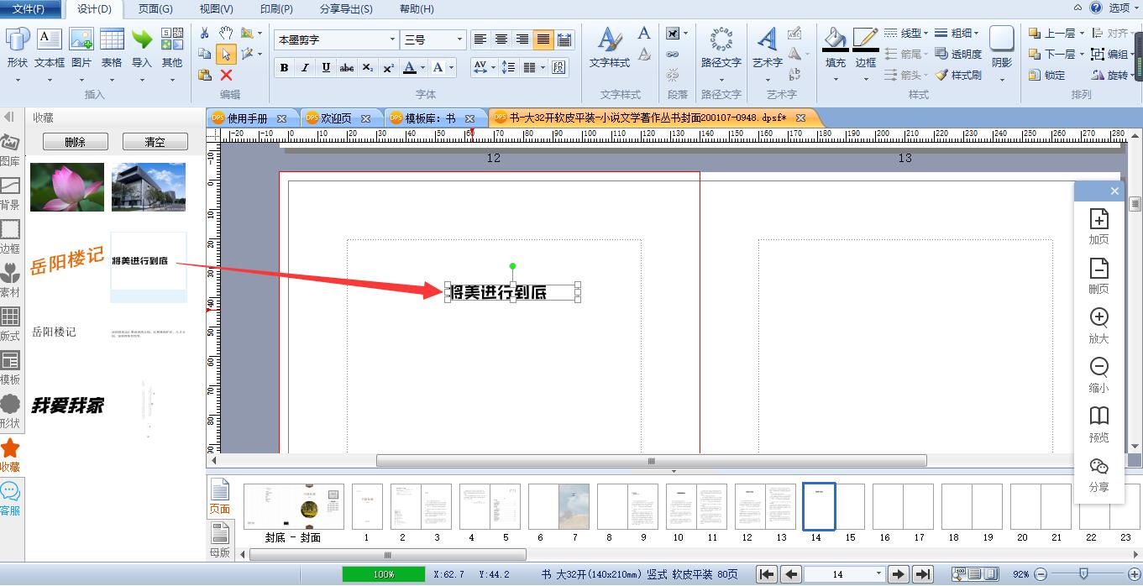Set center text alignment
The height and width of the screenshot is (586, 1143).
pyautogui.click(x=501, y=39)
